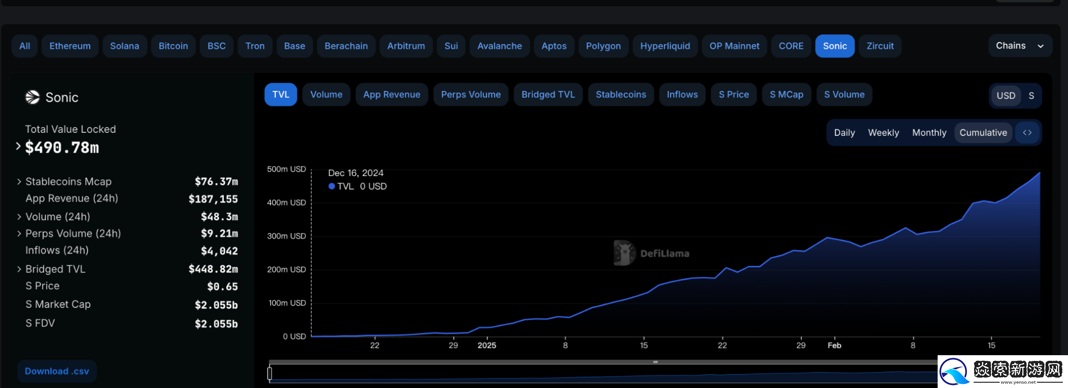Open the Chains dropdown
Screen dimensions: 1068x388
click(1020, 46)
